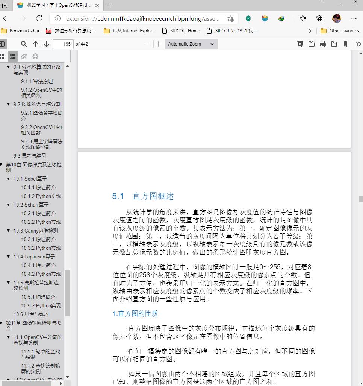Jump to 9.2.3 用金字塔算法实现图像分割
Screen dimensions: 363x386
click(x=42, y=144)
